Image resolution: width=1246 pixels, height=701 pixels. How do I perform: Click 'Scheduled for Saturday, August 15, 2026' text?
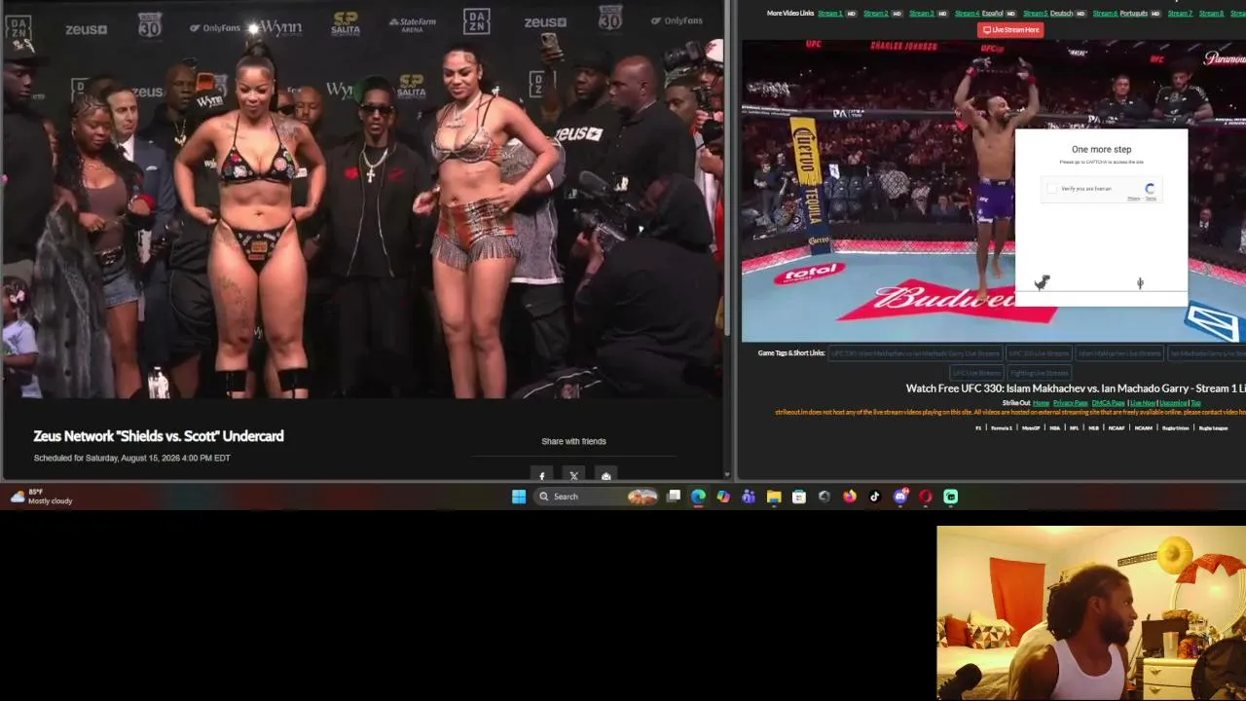click(132, 458)
